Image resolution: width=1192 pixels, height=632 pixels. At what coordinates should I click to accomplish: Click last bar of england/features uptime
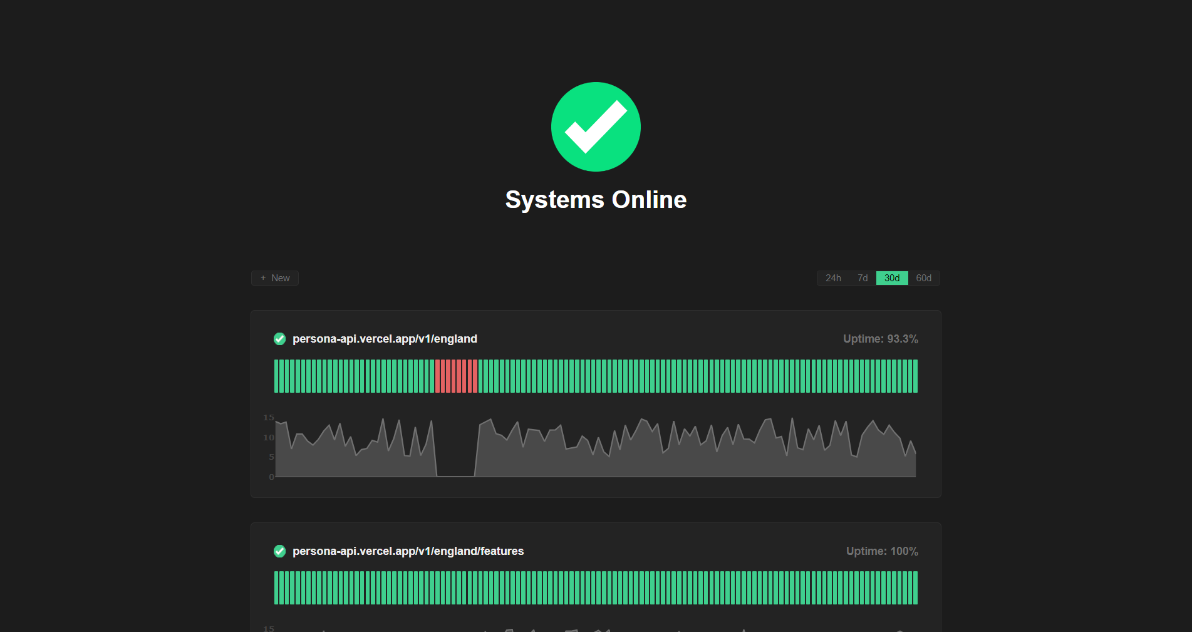[915, 588]
